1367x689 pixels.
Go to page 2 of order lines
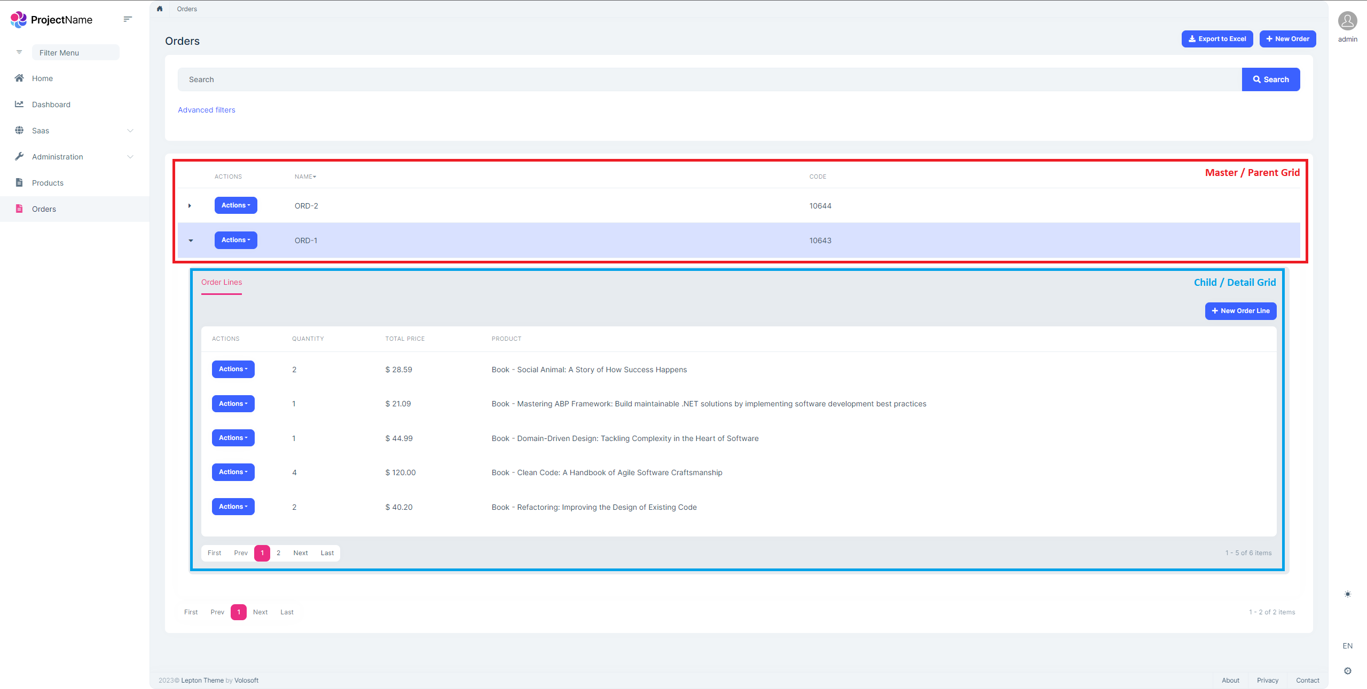(x=278, y=553)
